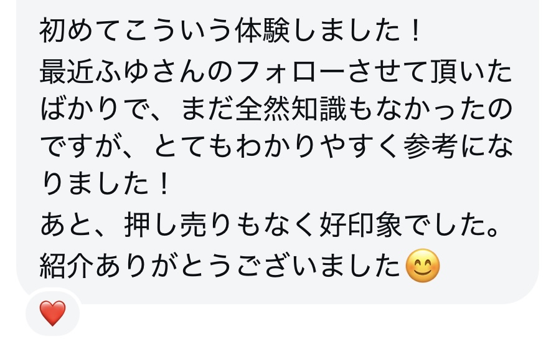551x346 pixels.
Task: Click the word 体験 in the first line
Action: pyautogui.click(x=263, y=31)
